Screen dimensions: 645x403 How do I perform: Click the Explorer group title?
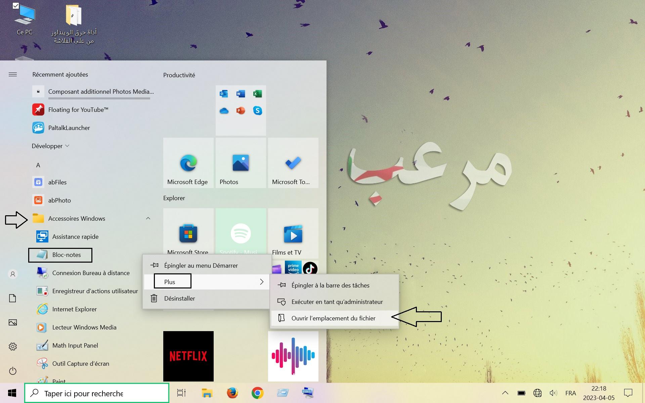(174, 198)
